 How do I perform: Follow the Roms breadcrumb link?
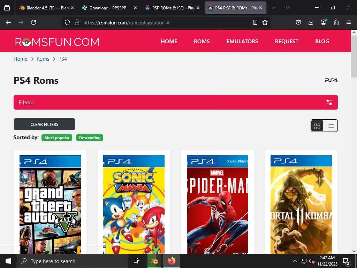pyautogui.click(x=43, y=59)
